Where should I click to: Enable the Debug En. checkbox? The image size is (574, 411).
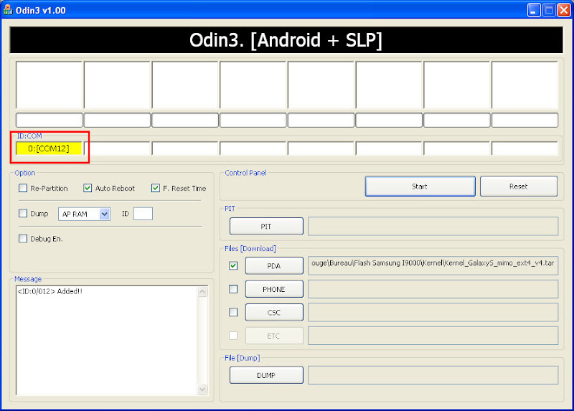tap(23, 239)
